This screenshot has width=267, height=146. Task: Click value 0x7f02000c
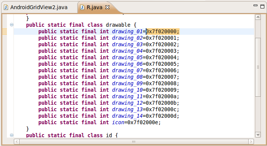pos(161,109)
